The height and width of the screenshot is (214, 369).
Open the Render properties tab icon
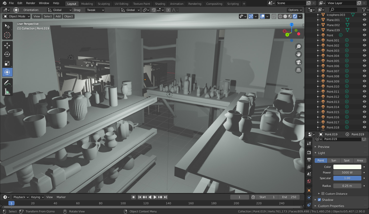tap(309, 153)
